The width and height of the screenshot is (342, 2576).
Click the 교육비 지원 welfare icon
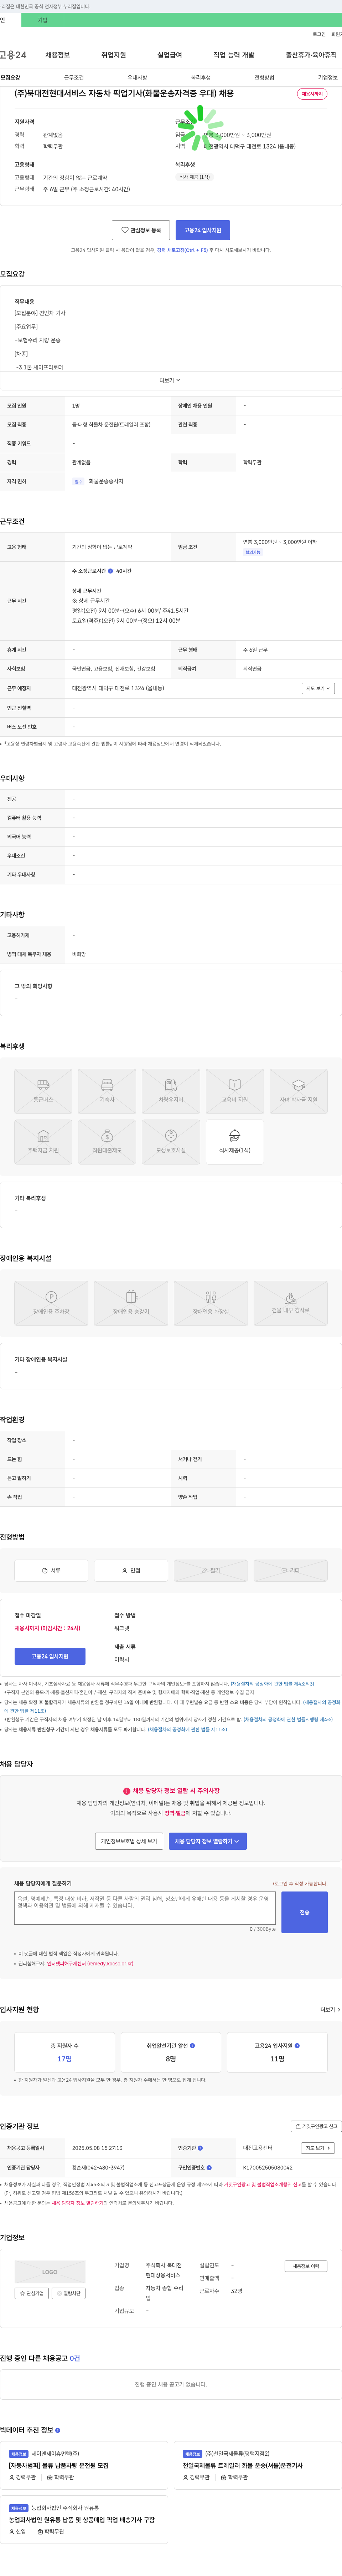tap(234, 1091)
